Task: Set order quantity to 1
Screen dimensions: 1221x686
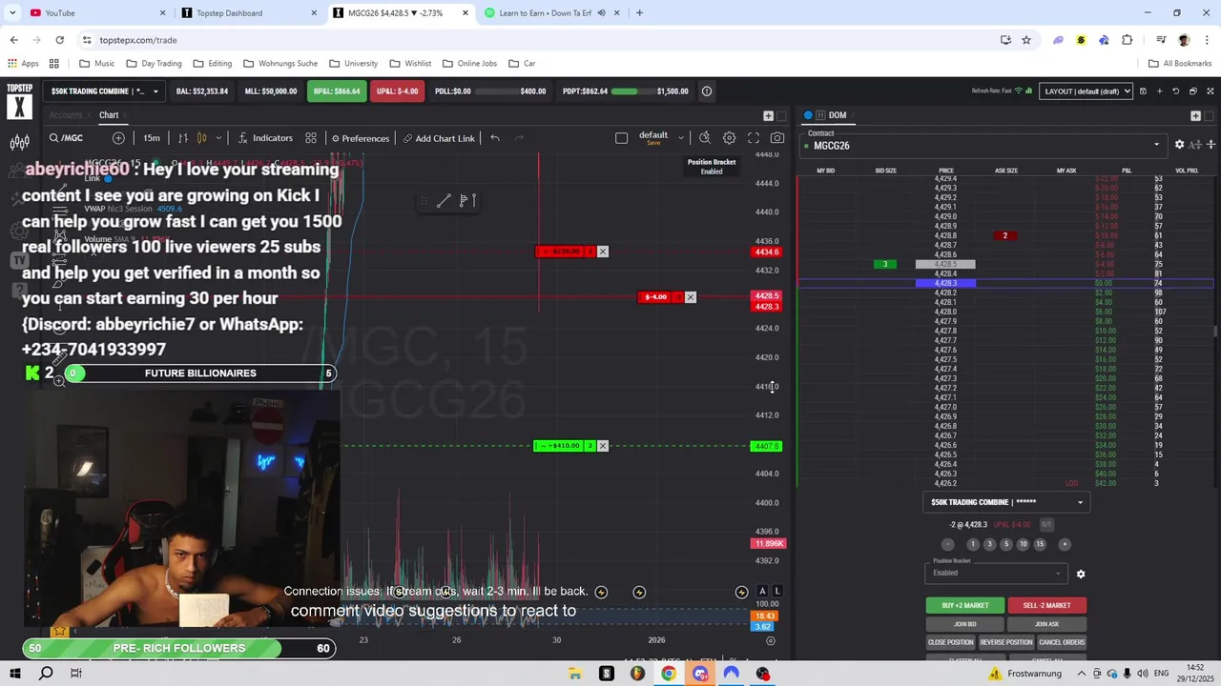Action: pos(973,544)
